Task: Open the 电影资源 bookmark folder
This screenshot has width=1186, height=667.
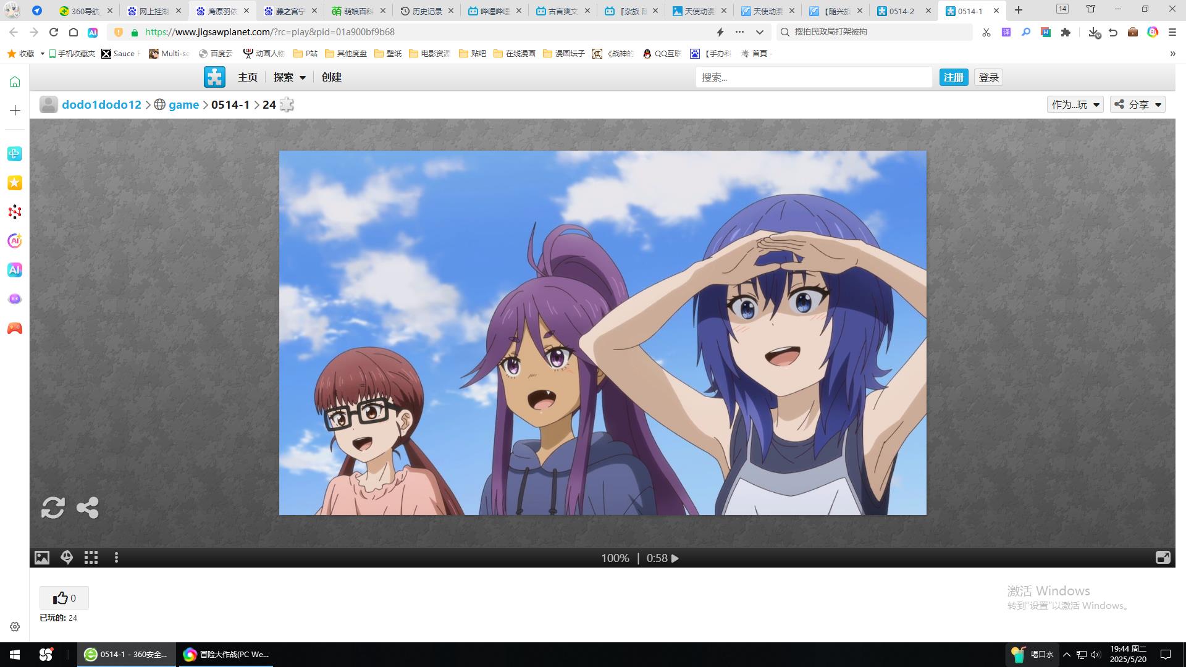Action: click(x=430, y=54)
